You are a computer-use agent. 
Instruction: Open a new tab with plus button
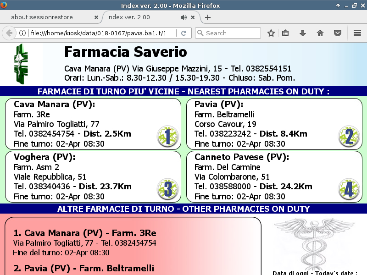click(x=208, y=17)
